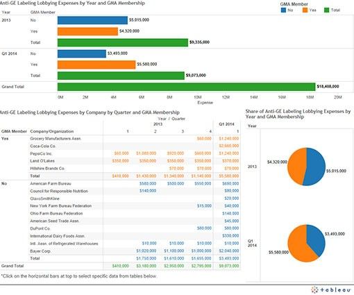Click blue slice of 2013 pie chart

316,167
